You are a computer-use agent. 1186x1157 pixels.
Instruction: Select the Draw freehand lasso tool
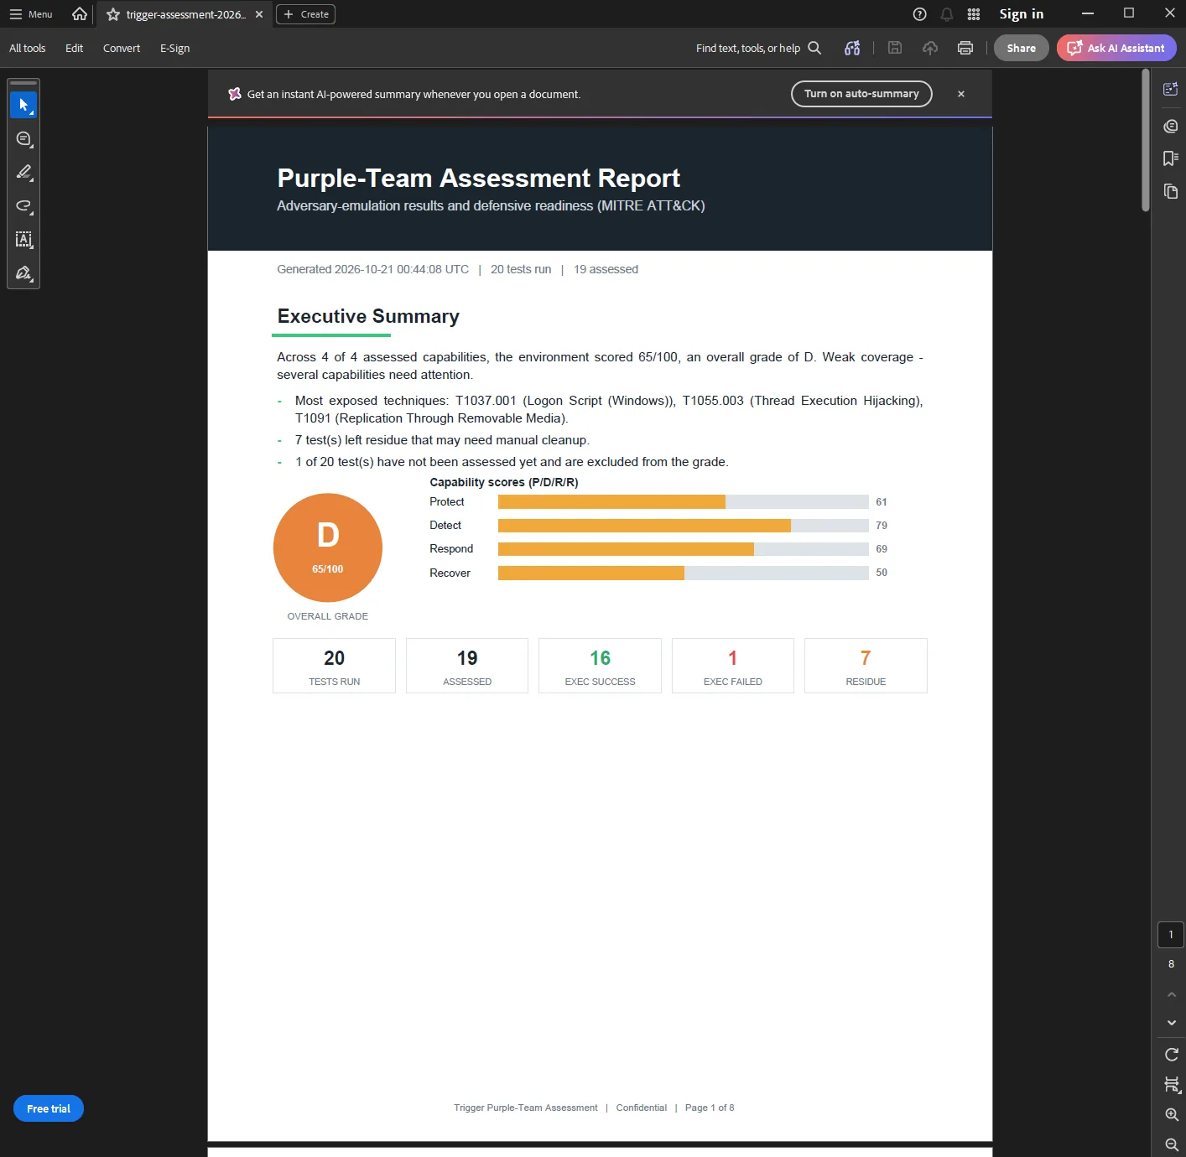(23, 206)
